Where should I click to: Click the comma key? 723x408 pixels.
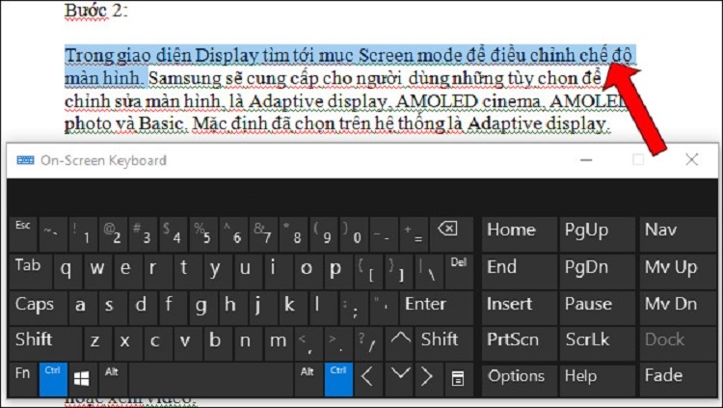click(308, 343)
